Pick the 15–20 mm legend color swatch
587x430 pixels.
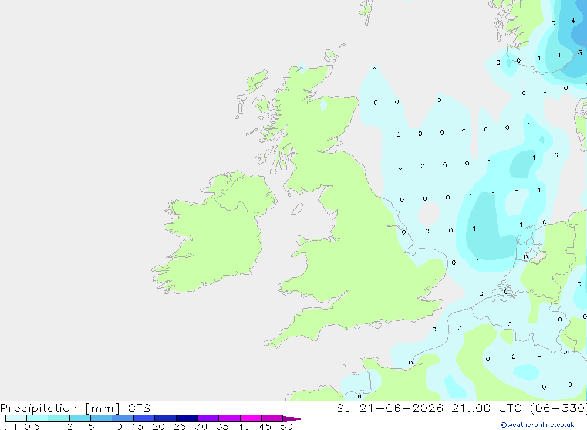click(x=144, y=418)
